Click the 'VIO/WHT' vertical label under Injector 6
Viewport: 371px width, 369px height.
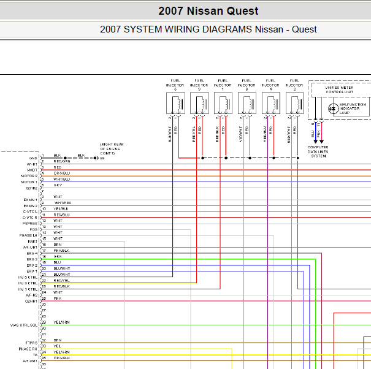point(241,134)
